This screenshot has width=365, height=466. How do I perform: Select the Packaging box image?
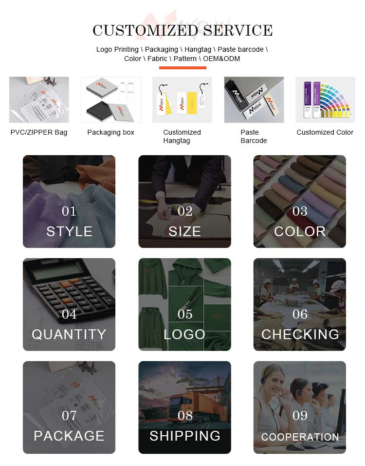[110, 100]
